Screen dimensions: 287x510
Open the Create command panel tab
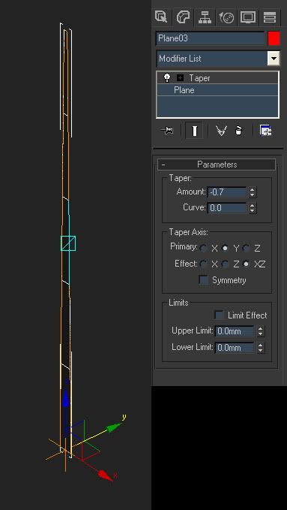[161, 17]
